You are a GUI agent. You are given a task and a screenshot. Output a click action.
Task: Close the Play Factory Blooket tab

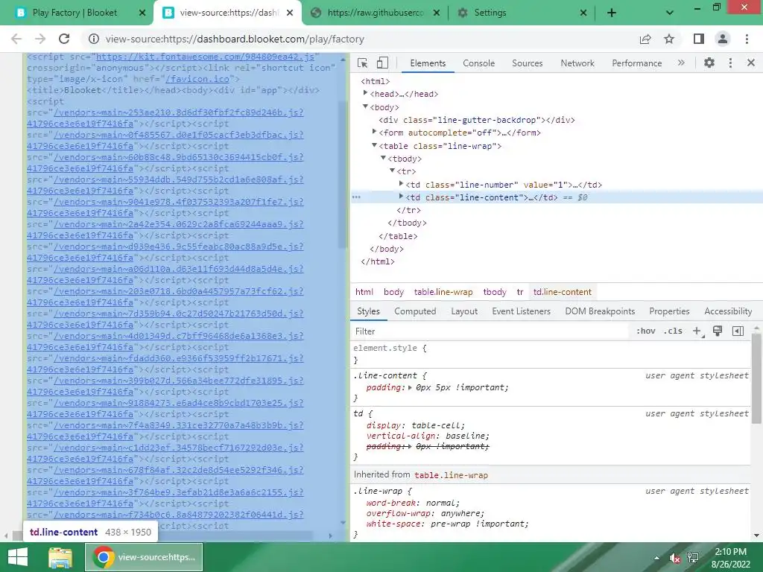pos(142,13)
